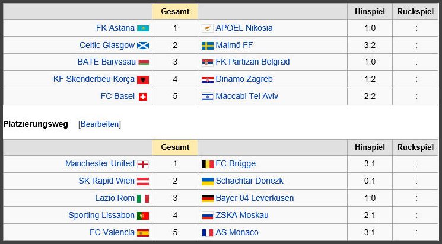Viewport: 442px width, 244px height.
Task: Click the French flag next to AS Monaco
Action: (208, 233)
